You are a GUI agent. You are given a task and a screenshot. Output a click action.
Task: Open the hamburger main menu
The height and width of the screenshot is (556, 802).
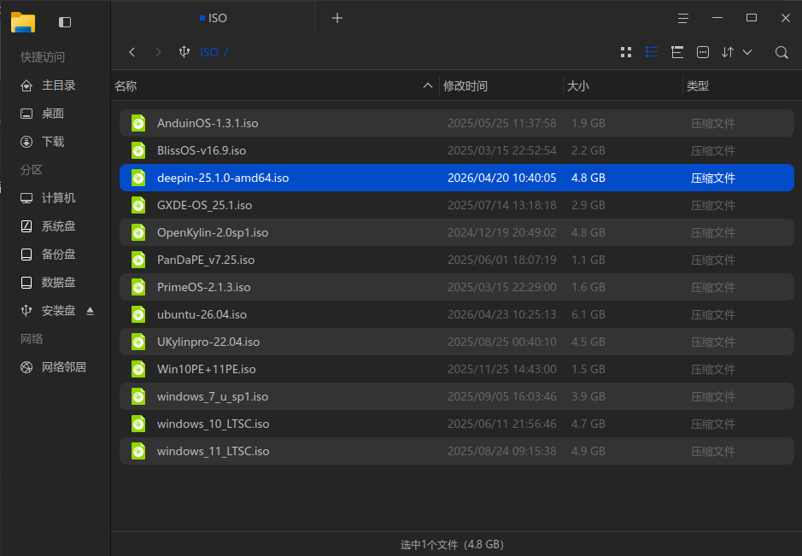tap(682, 19)
